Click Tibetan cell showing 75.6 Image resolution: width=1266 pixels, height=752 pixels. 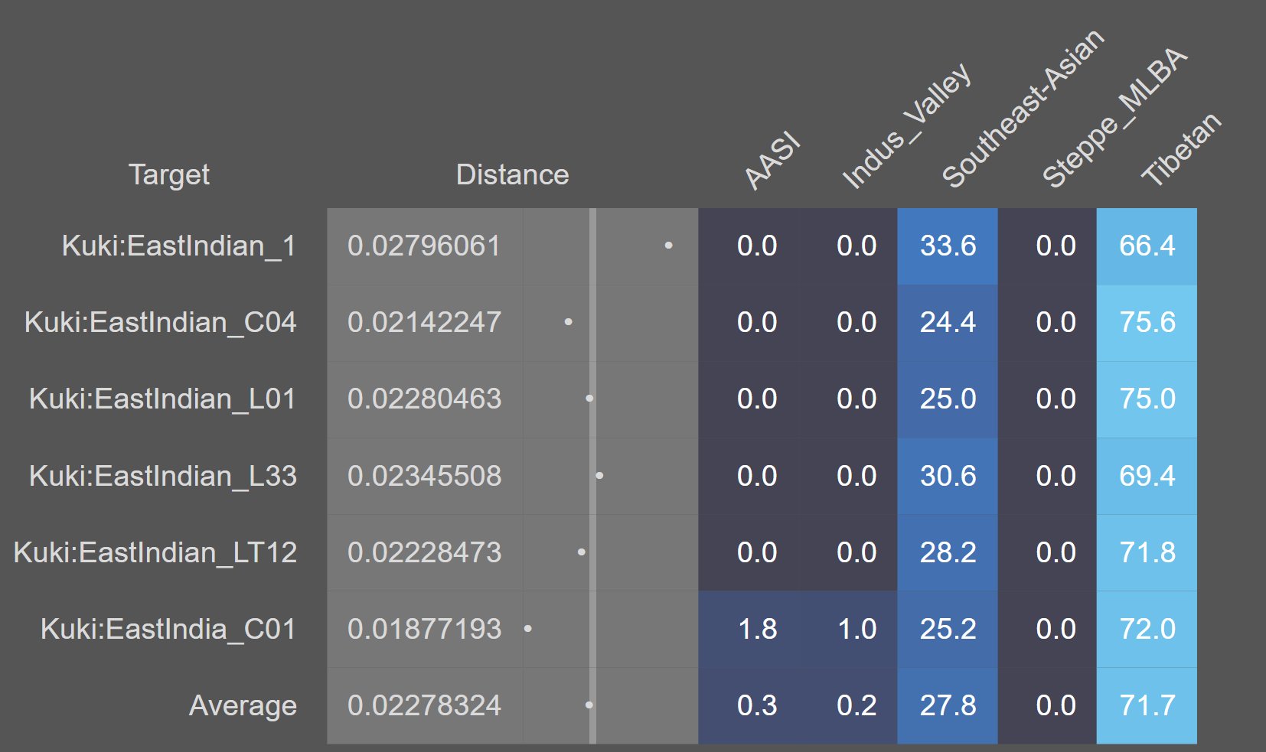point(1147,323)
